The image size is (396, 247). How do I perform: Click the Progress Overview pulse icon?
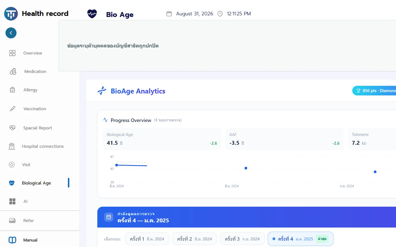click(x=105, y=120)
